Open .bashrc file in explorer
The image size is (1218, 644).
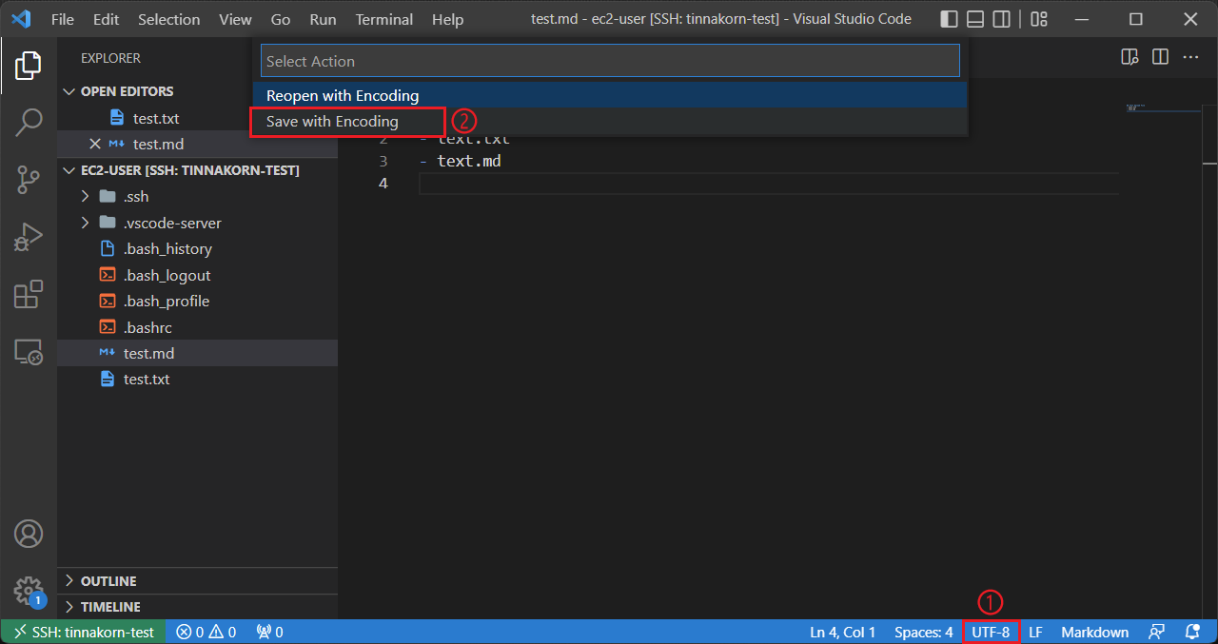(147, 327)
